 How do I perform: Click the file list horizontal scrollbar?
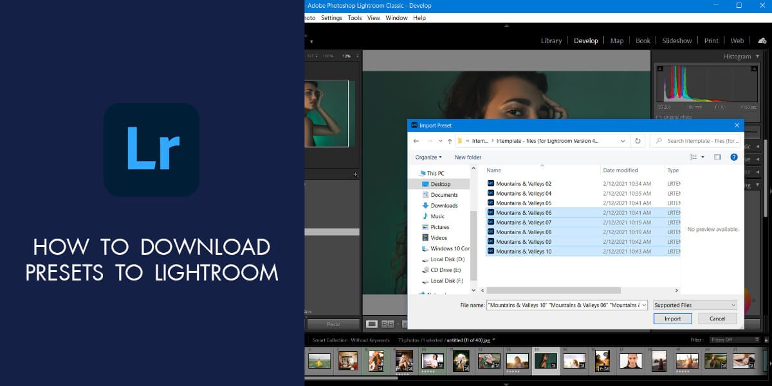(553, 290)
